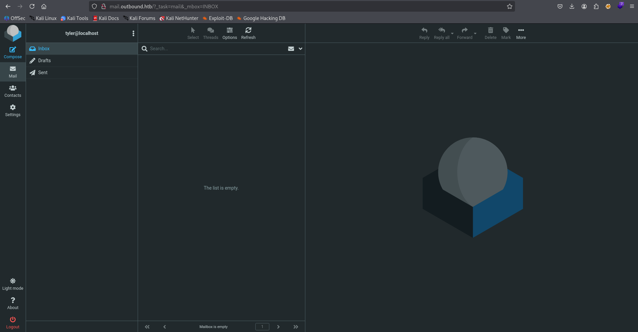638x332 pixels.
Task: Click the page number box in the footer
Action: pyautogui.click(x=262, y=327)
